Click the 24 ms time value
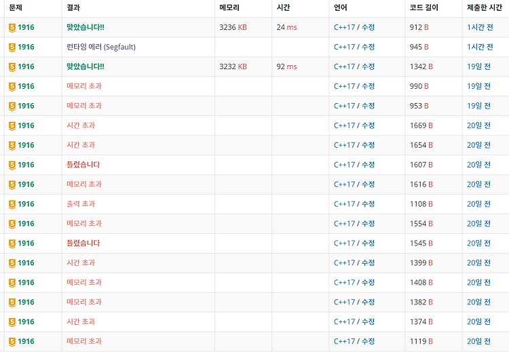509x356 pixels. point(286,27)
